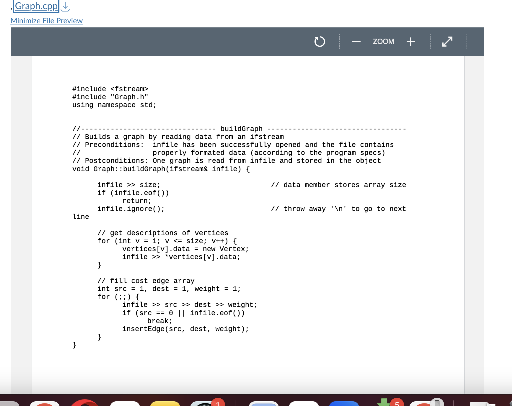
Task: Open the yellow app in the Dock
Action: click(x=165, y=403)
